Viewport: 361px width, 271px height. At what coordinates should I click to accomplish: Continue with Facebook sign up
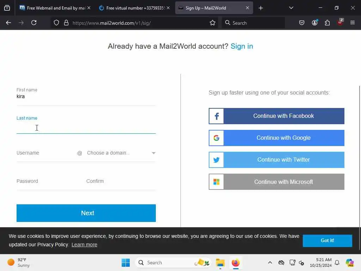[276, 116]
